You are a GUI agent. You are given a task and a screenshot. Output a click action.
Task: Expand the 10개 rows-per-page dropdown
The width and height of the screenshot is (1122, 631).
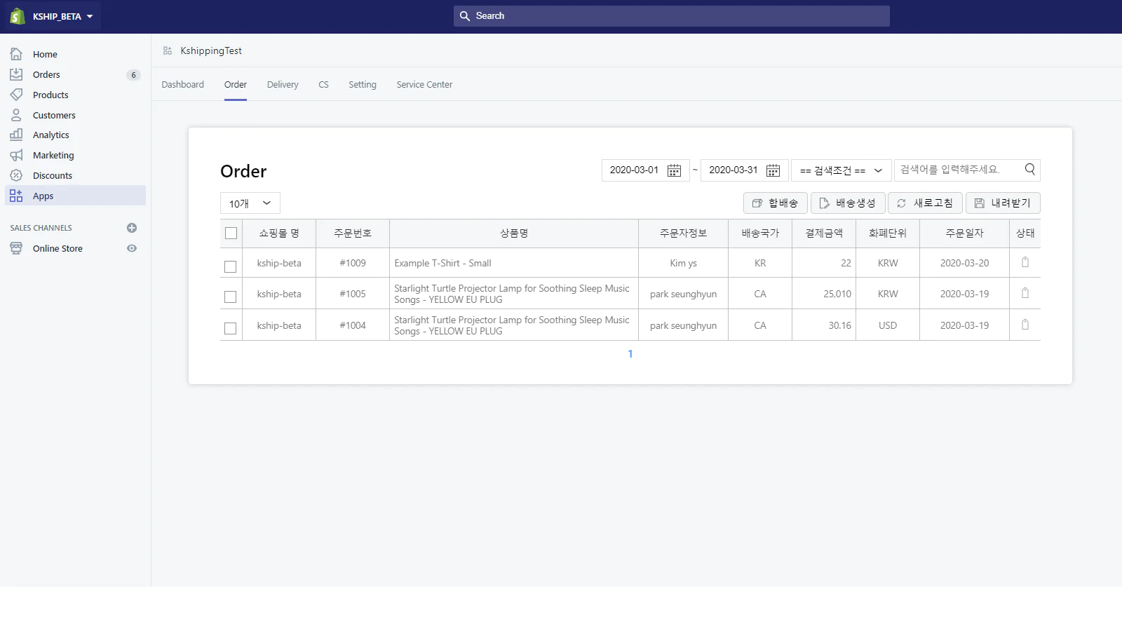point(250,203)
